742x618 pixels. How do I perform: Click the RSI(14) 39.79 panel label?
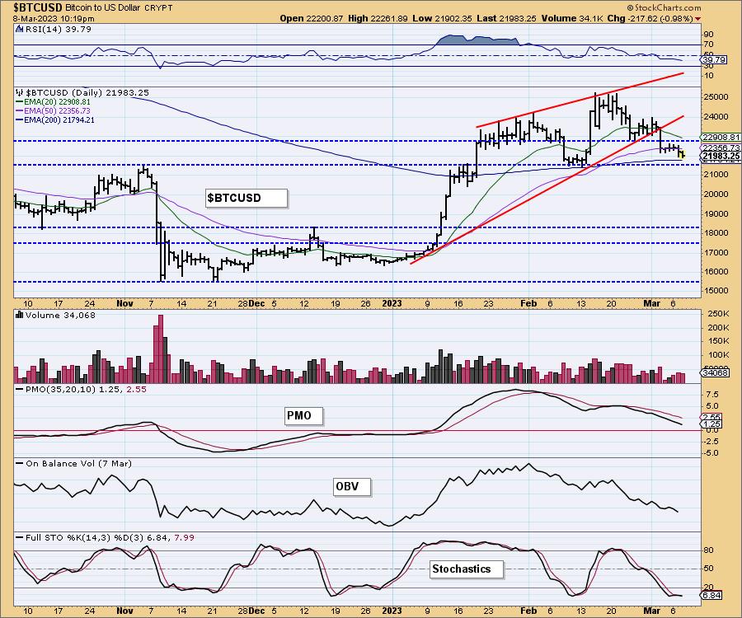(57, 29)
